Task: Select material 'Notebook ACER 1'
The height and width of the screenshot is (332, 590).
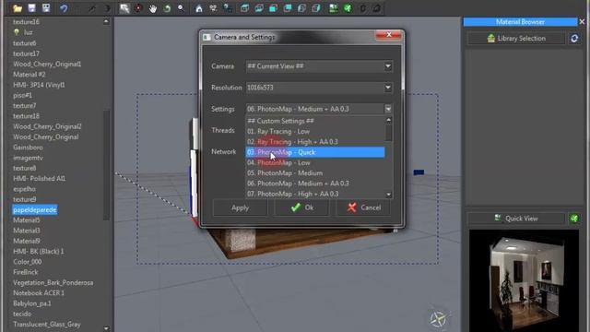Action: point(39,293)
